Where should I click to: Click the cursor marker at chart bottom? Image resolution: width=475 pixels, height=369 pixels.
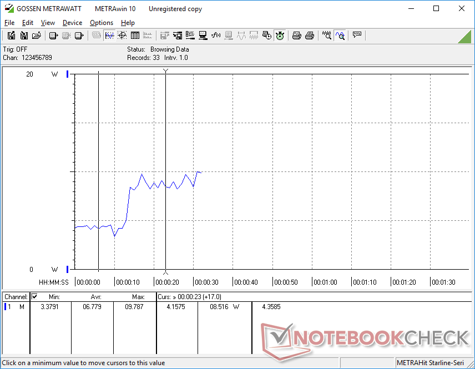pos(165,272)
